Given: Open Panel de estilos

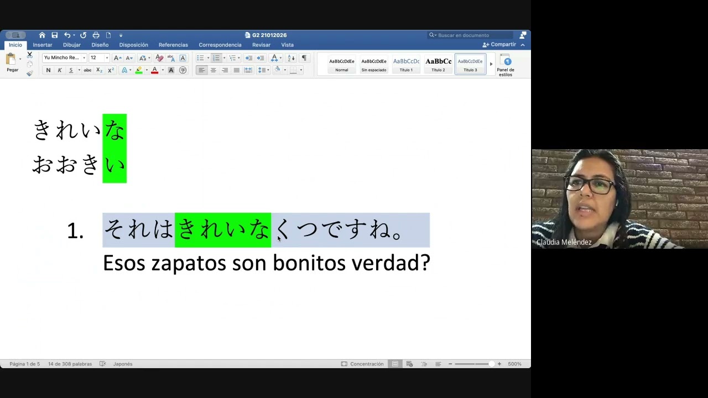Looking at the screenshot, I should [x=506, y=65].
